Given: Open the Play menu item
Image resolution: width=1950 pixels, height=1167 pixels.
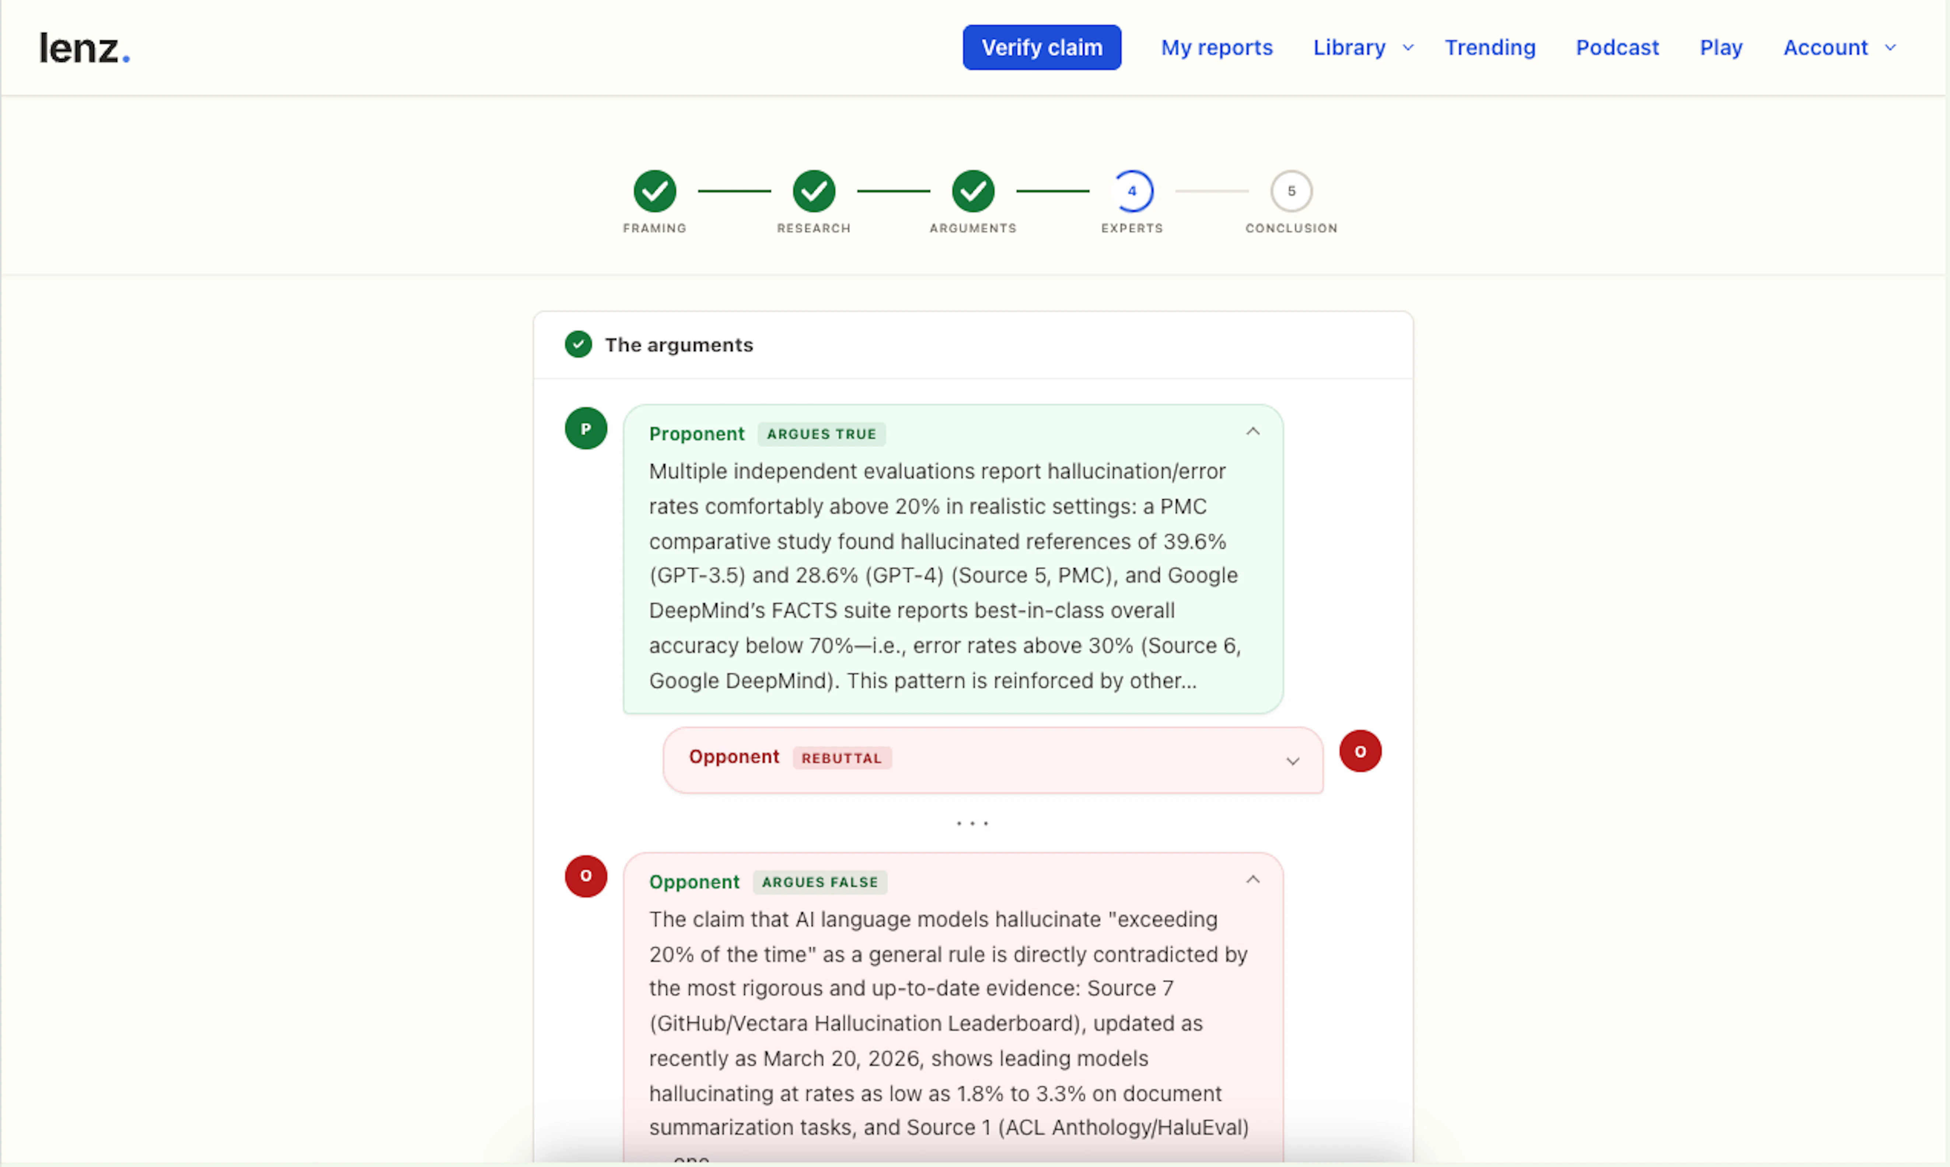Looking at the screenshot, I should pyautogui.click(x=1720, y=47).
